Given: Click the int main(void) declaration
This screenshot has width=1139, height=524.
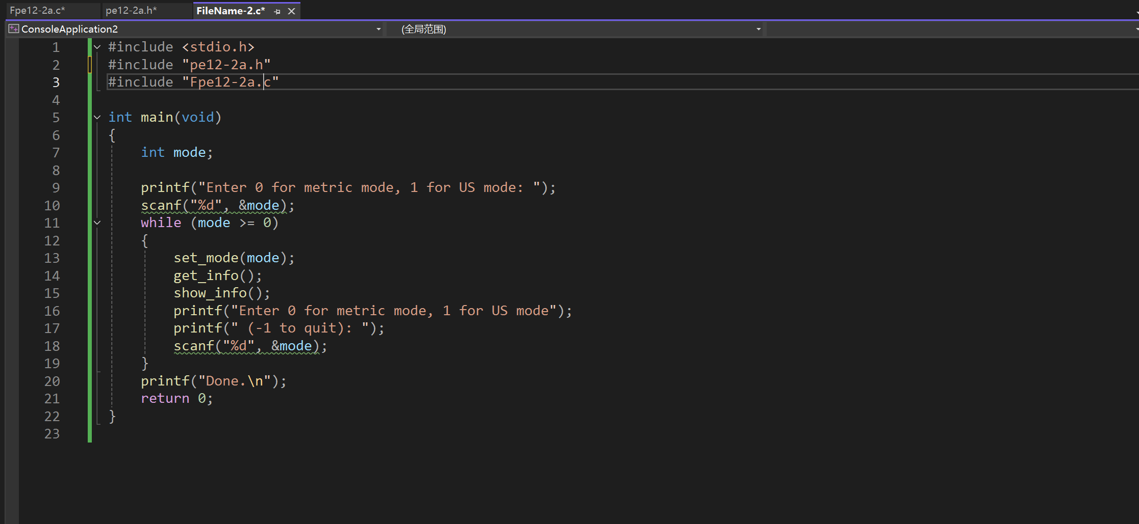Looking at the screenshot, I should click(x=165, y=117).
